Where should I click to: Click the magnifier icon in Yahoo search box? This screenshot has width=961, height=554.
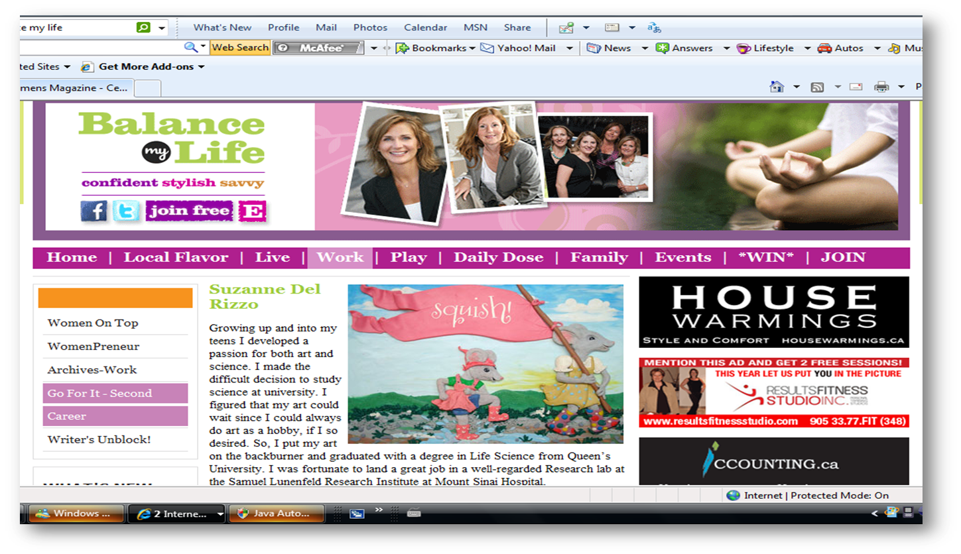pos(190,47)
